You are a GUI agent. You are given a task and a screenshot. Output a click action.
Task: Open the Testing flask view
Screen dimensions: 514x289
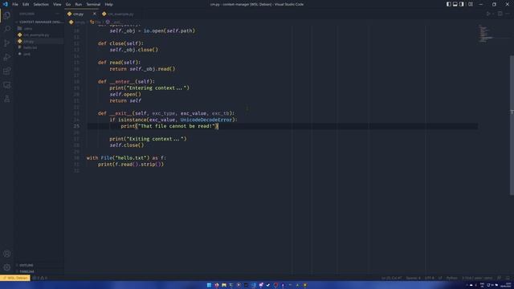[7, 99]
